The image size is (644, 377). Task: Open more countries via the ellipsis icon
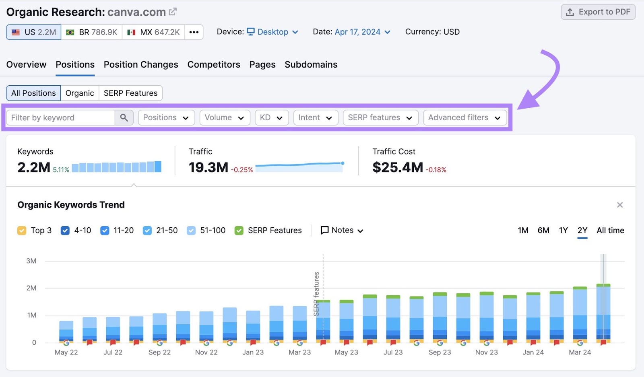coord(194,32)
